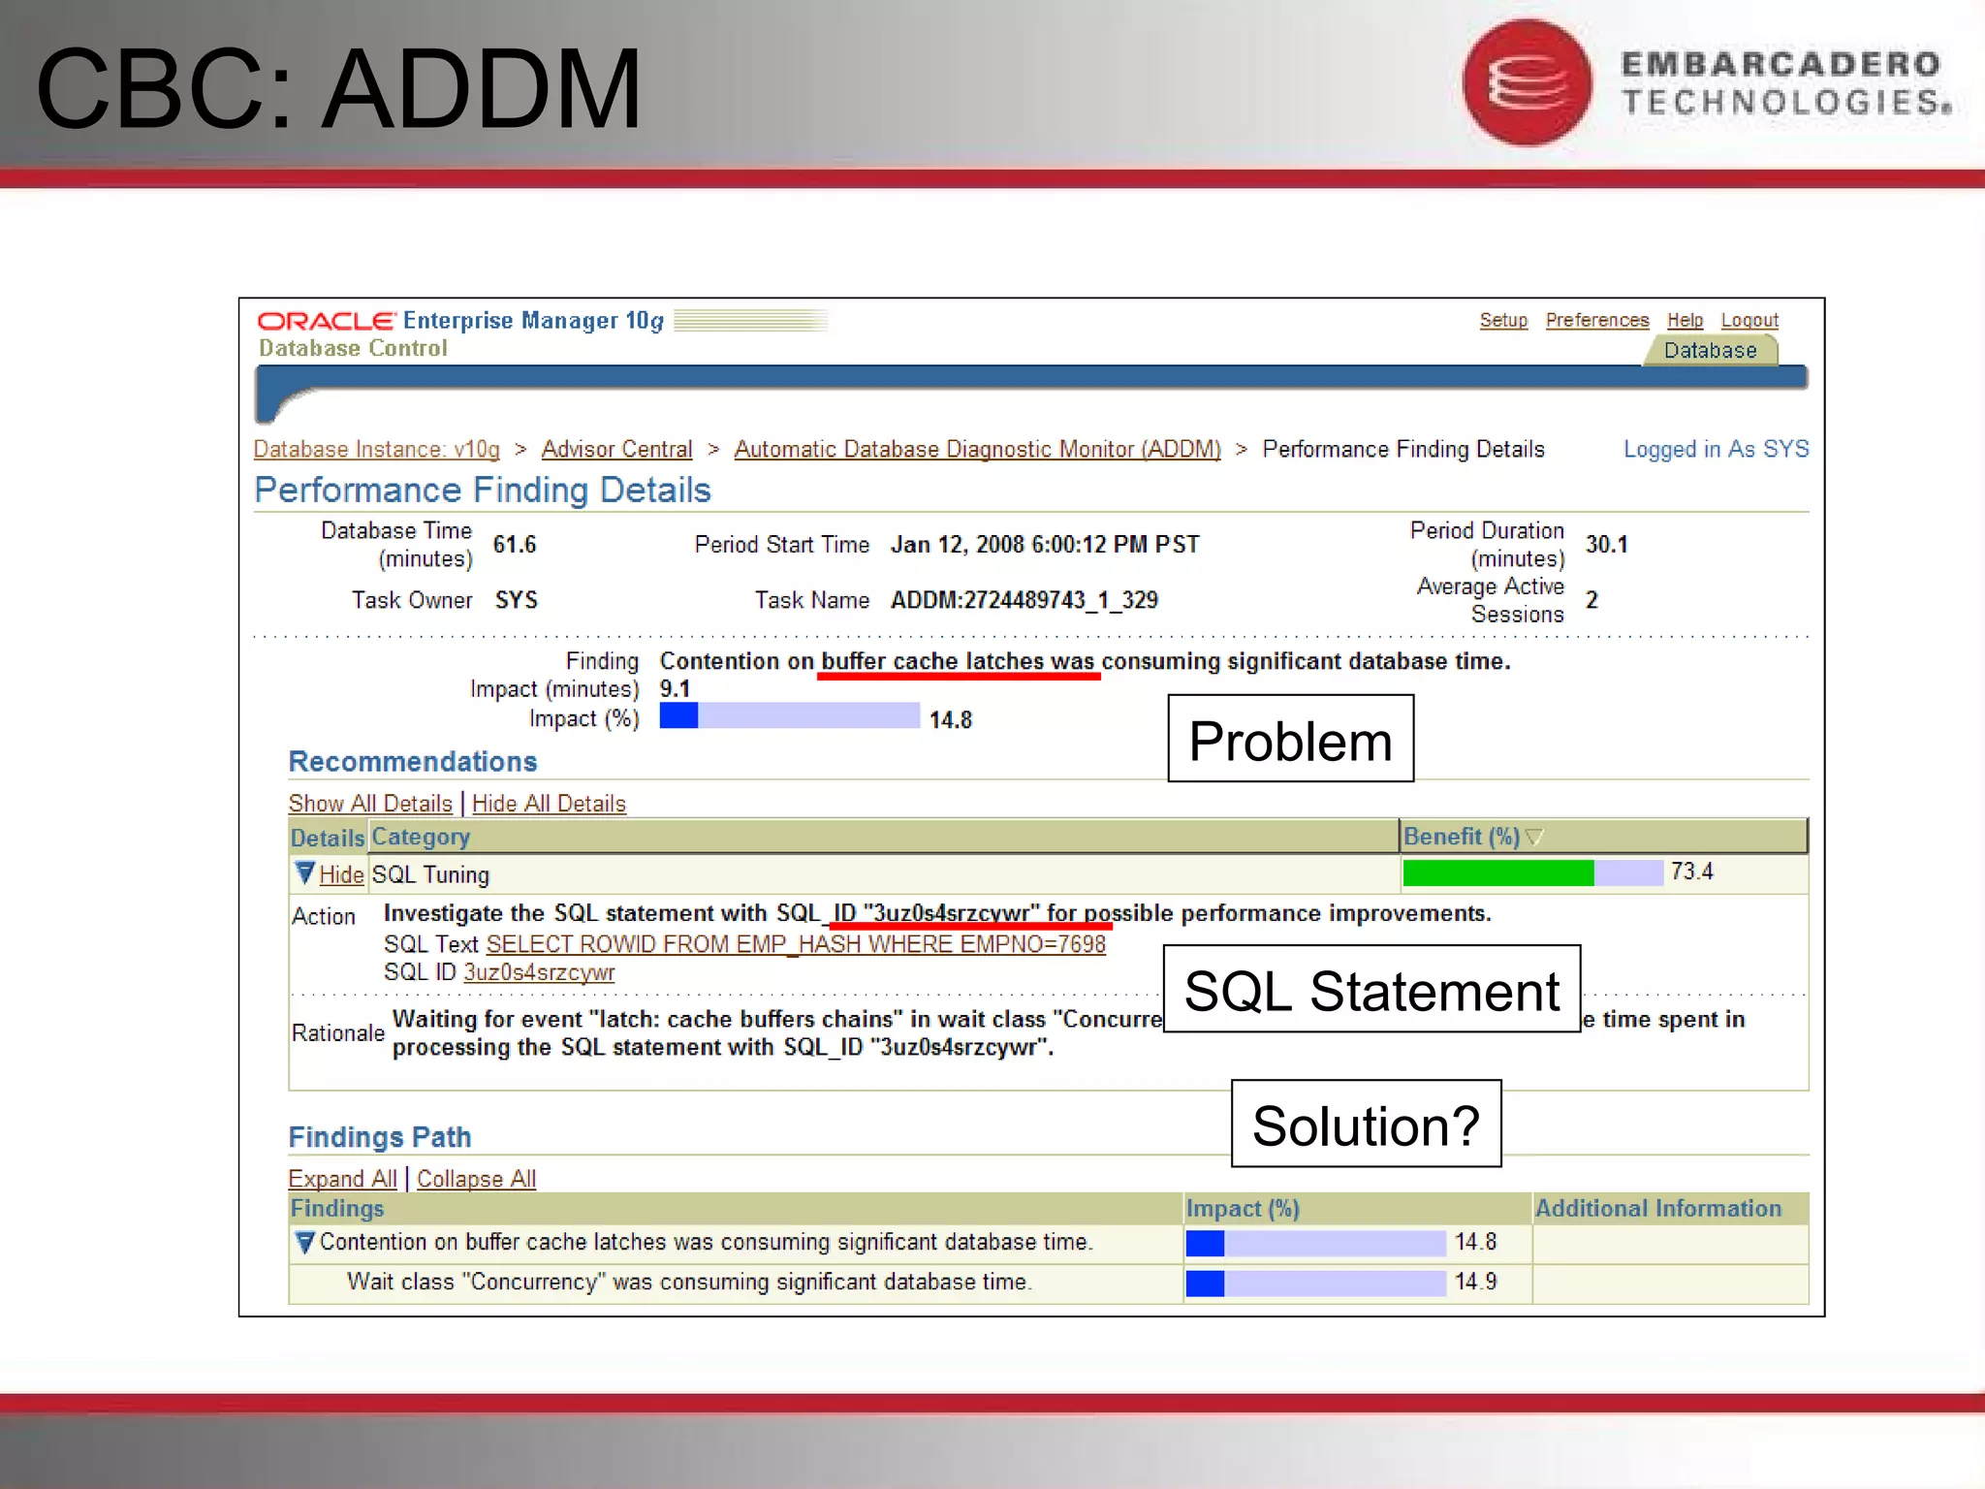Collapse the SQL Tuning details triangle
1985x1489 pixels.
point(304,873)
